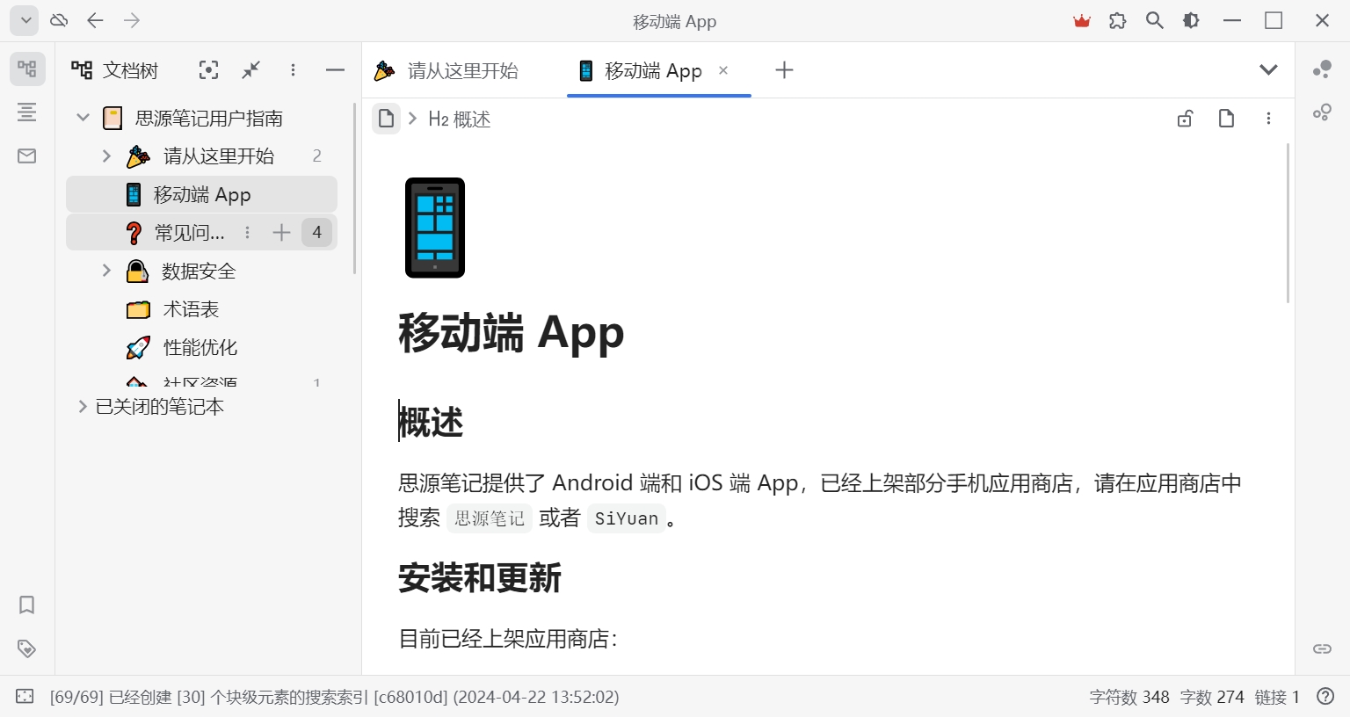This screenshot has width=1350, height=717.
Task: Open a new tab with plus
Action: [x=784, y=70]
